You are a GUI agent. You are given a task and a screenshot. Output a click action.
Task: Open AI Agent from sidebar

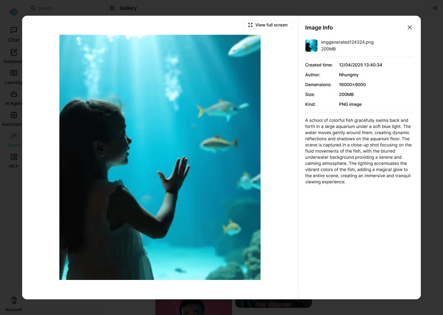pos(14,98)
